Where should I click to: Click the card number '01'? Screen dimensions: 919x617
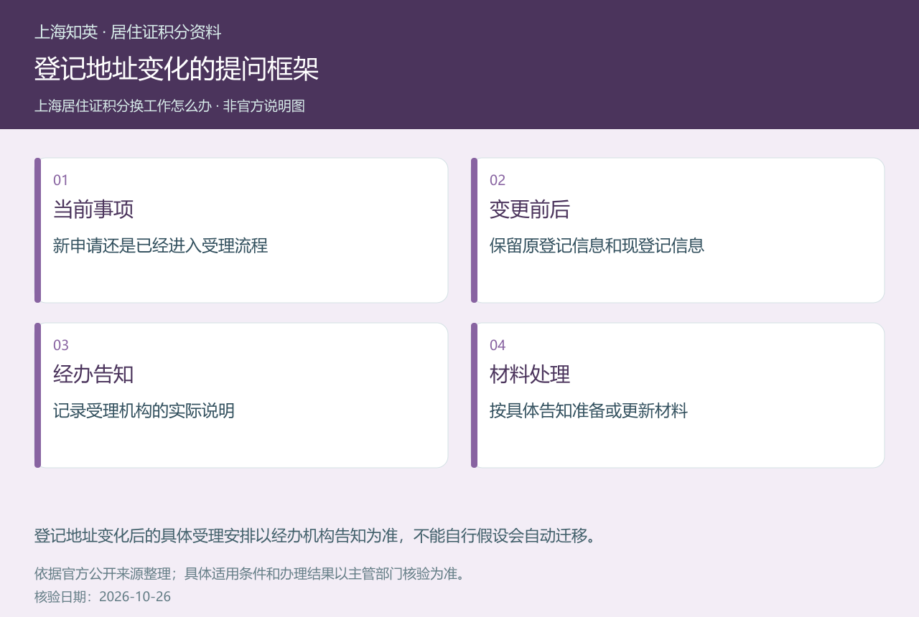60,180
